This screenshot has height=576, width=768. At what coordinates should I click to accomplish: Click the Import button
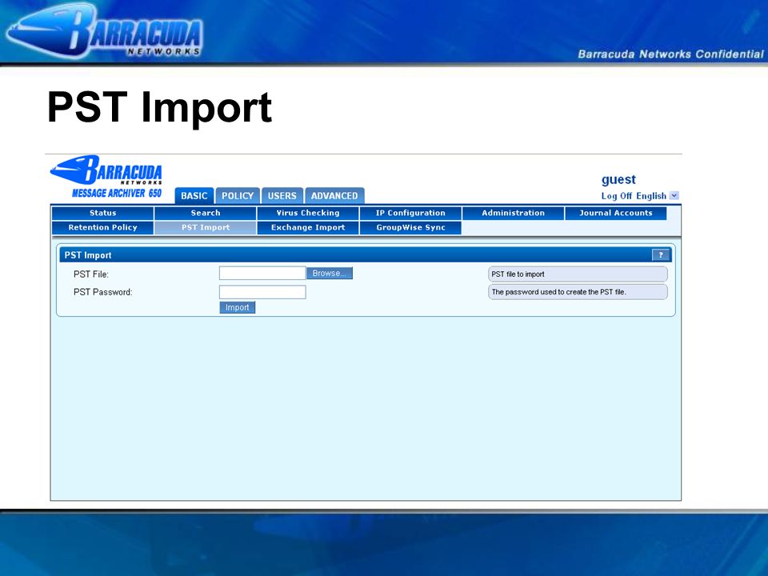click(237, 307)
